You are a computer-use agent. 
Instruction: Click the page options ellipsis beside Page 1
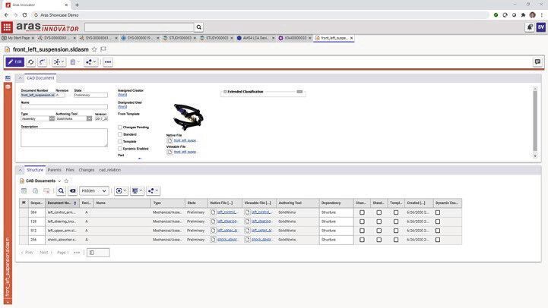pyautogui.click(x=77, y=253)
